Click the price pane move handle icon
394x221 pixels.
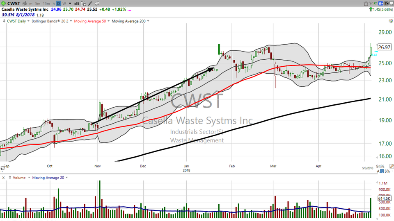4,21
